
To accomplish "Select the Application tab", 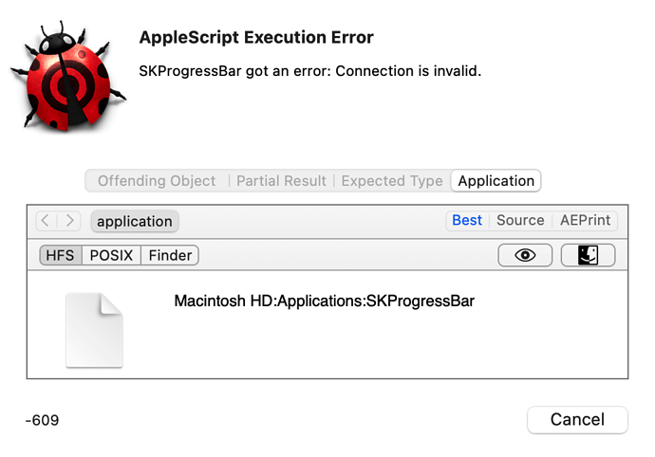I will coord(496,181).
